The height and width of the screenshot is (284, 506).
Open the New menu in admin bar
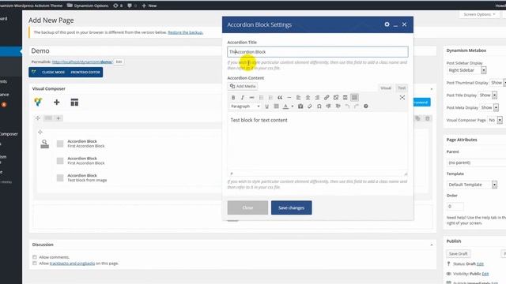click(x=149, y=6)
